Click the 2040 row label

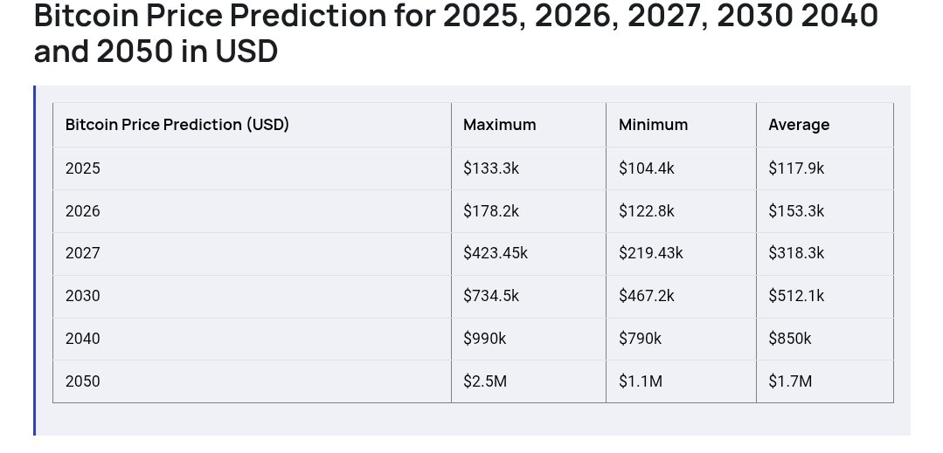tap(83, 339)
